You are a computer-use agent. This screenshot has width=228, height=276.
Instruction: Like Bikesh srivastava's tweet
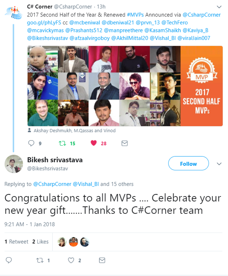tap(71, 260)
